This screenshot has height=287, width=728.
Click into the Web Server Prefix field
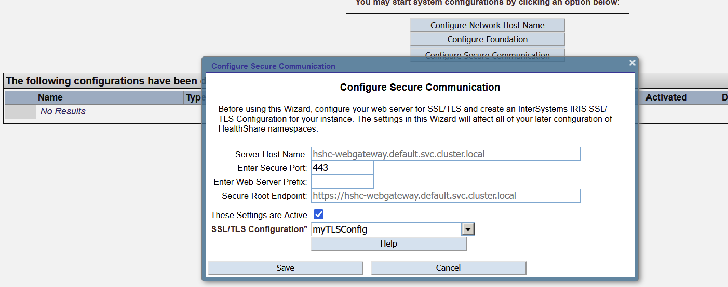[x=342, y=182]
